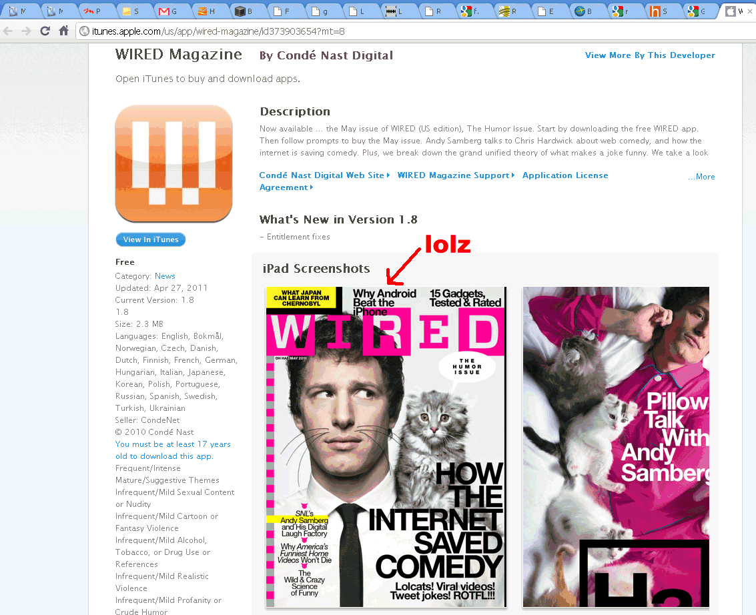The height and width of the screenshot is (615, 756).
Task: Open WIRED Magazine Support link
Action: (x=456, y=175)
